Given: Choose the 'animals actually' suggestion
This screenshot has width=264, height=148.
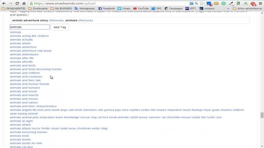Looking at the screenshot, I should (21, 39).
